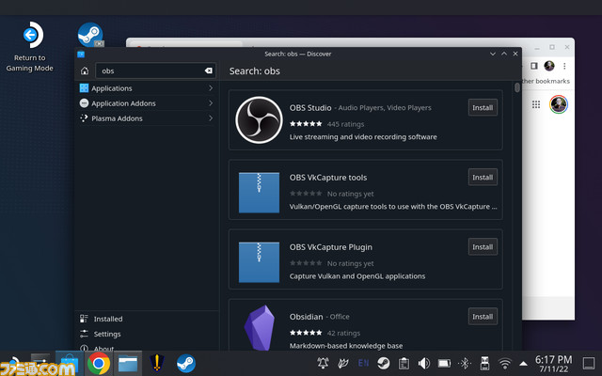Open the volume speaker tray icon

click(424, 363)
